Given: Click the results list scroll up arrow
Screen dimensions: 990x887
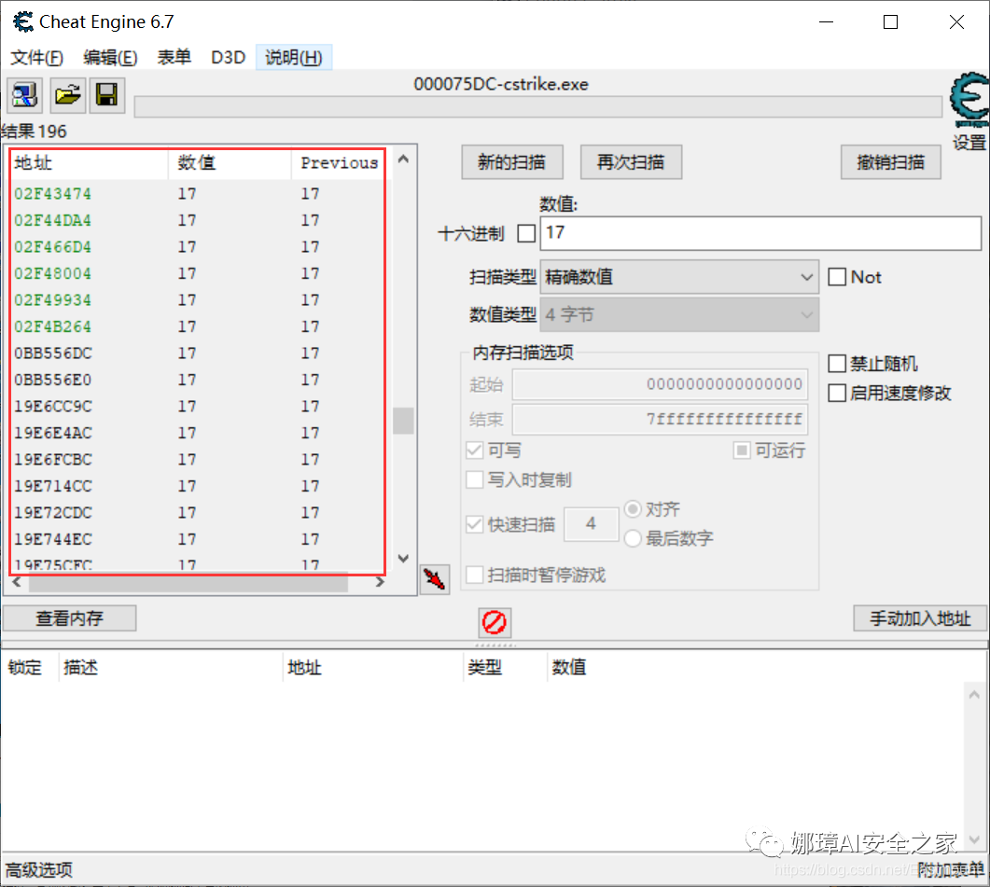Looking at the screenshot, I should [x=403, y=159].
